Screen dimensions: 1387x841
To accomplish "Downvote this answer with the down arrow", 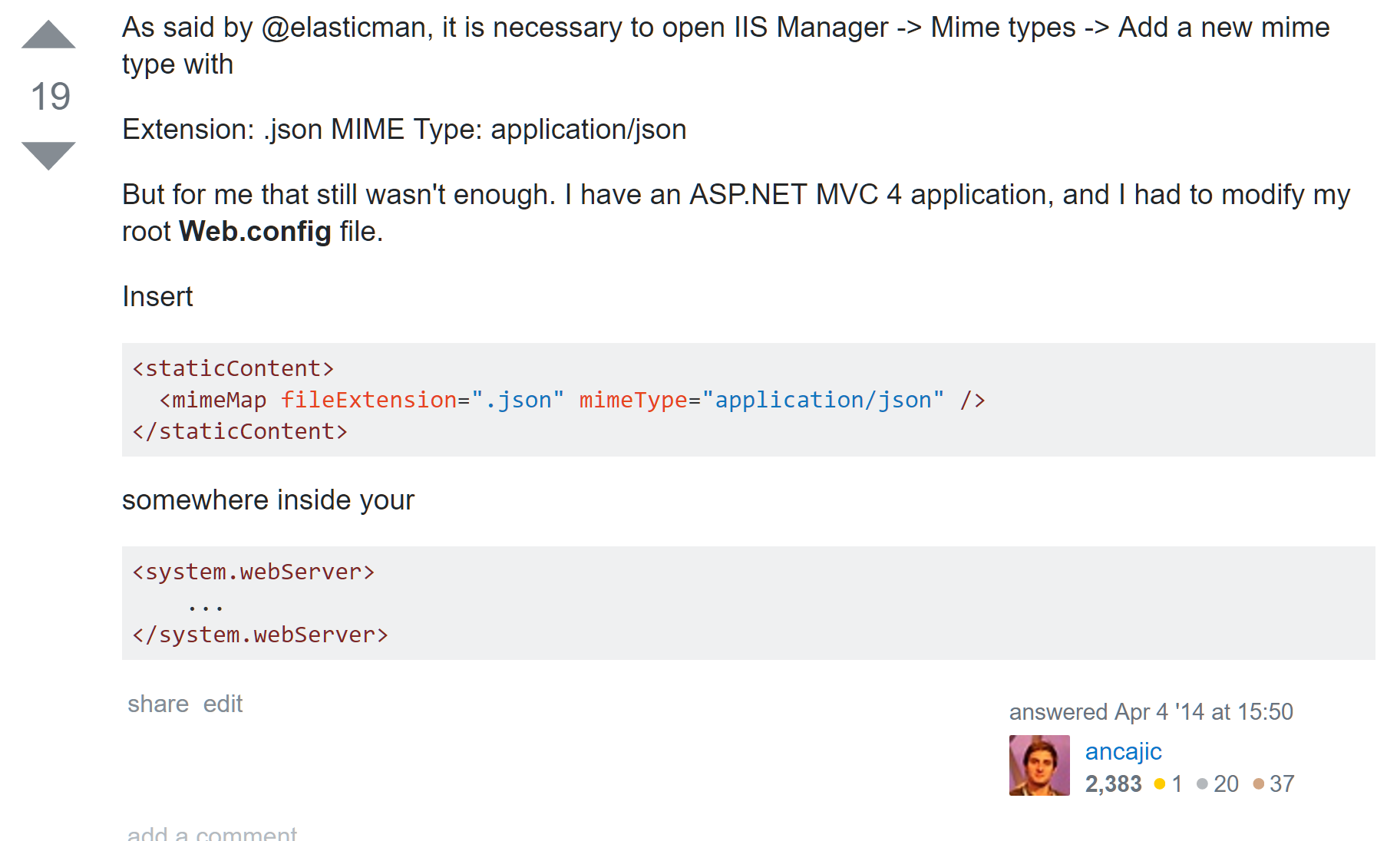I will pos(48,155).
